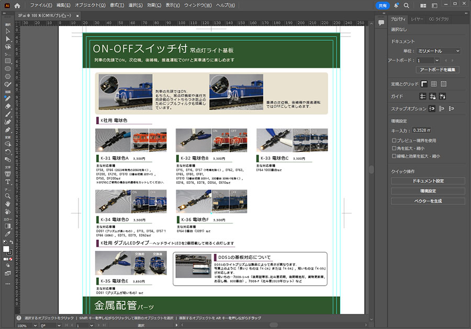Select the Polygon tool
The image size is (471, 329).
(8, 76)
